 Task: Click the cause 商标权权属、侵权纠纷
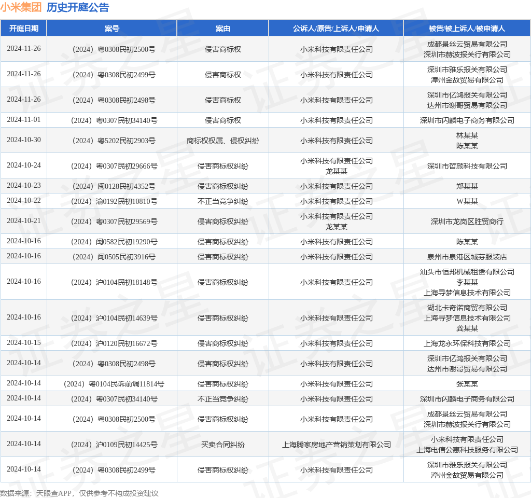223,141
